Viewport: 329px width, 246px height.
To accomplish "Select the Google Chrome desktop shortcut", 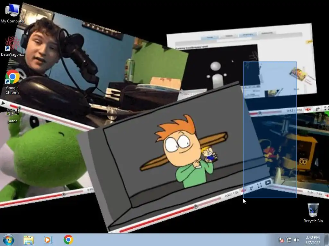I will click(x=13, y=82).
